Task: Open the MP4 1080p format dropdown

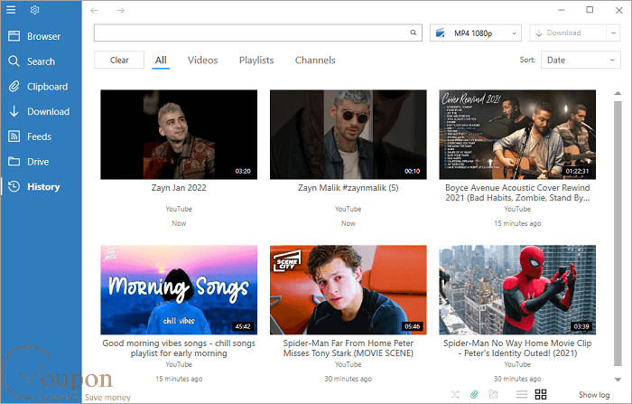Action: coord(476,33)
